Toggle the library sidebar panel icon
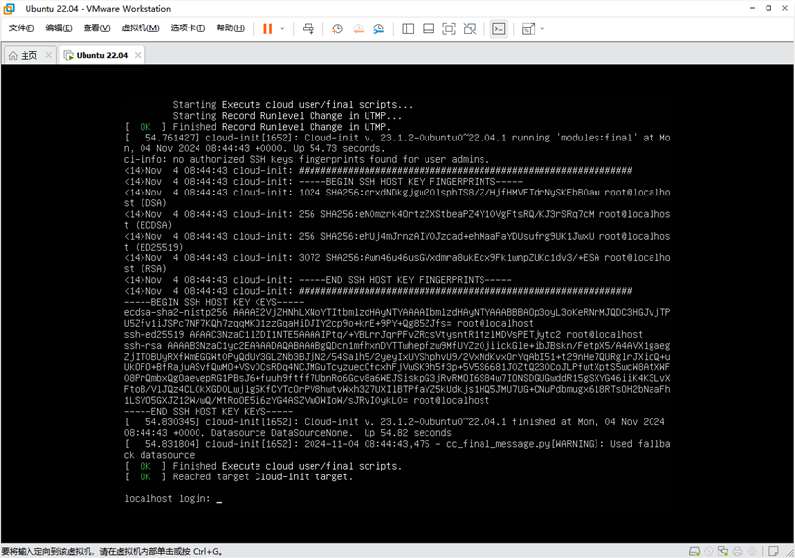Viewport: 795px width, 558px height. click(408, 28)
